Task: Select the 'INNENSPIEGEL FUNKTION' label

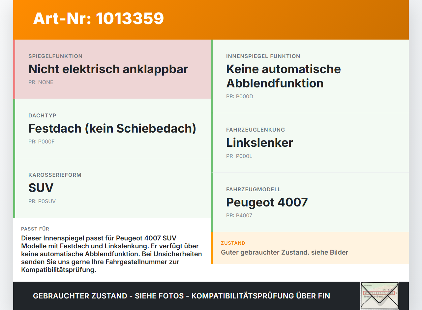Action: coord(263,56)
